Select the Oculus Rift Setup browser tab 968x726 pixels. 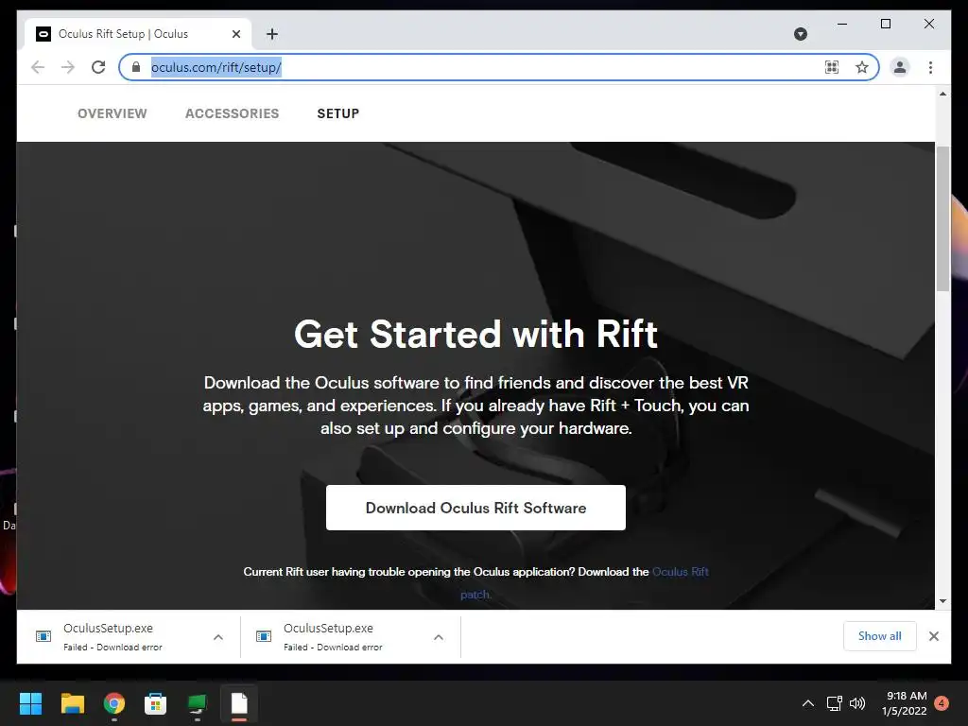138,34
